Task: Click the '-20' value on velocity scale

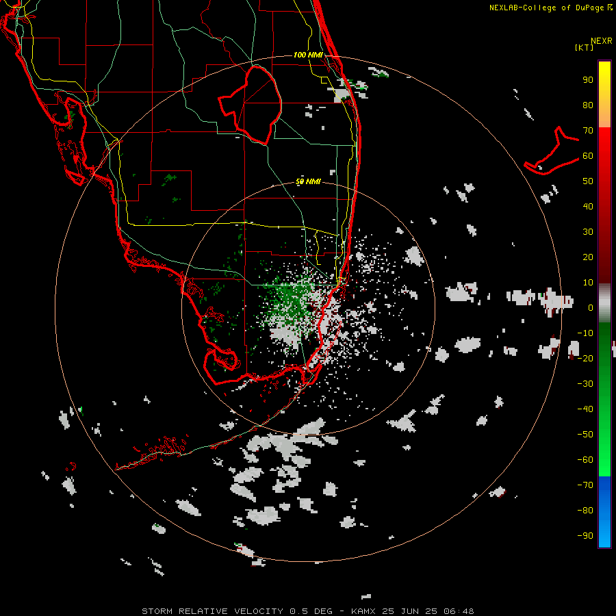Action: [x=585, y=358]
